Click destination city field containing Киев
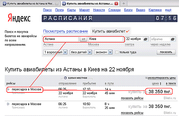The width and height of the screenshot is (179, 116). (x=106, y=39)
